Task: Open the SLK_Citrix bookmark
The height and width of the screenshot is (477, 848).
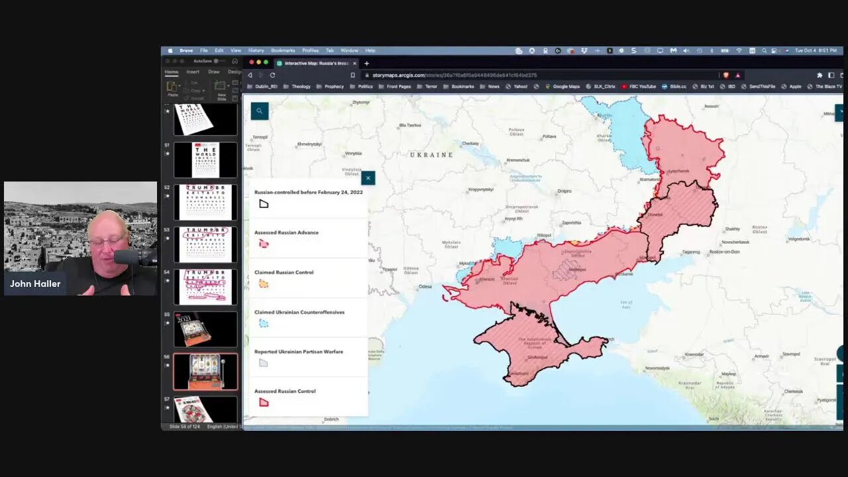Action: (x=601, y=86)
